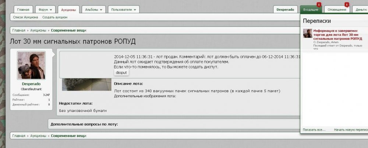Image resolution: width=368 pixels, height=148 pixels.
Task: Click the conversation sender avatar in Переписки
Action: point(307,34)
